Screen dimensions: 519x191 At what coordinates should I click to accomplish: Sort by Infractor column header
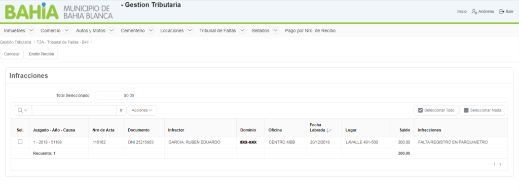click(176, 130)
